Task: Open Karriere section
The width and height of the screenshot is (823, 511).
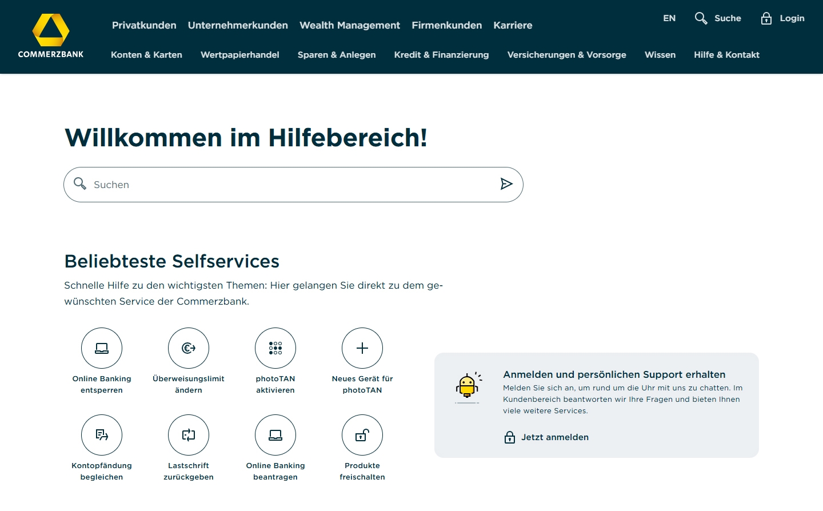Action: pyautogui.click(x=513, y=25)
